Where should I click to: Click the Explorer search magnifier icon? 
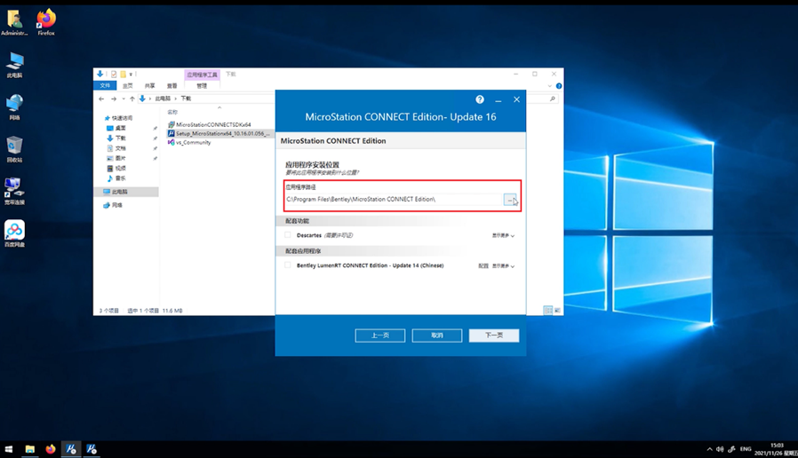pyautogui.click(x=553, y=99)
